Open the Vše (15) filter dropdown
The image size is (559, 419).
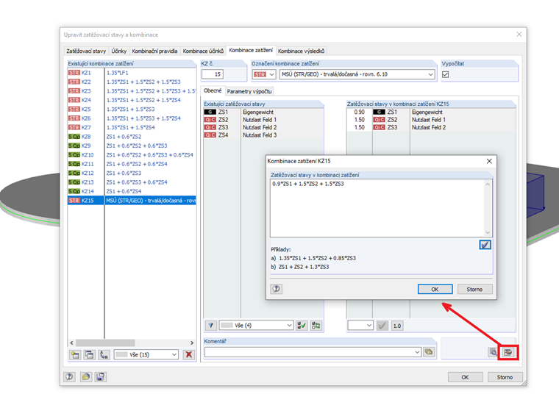(x=174, y=354)
